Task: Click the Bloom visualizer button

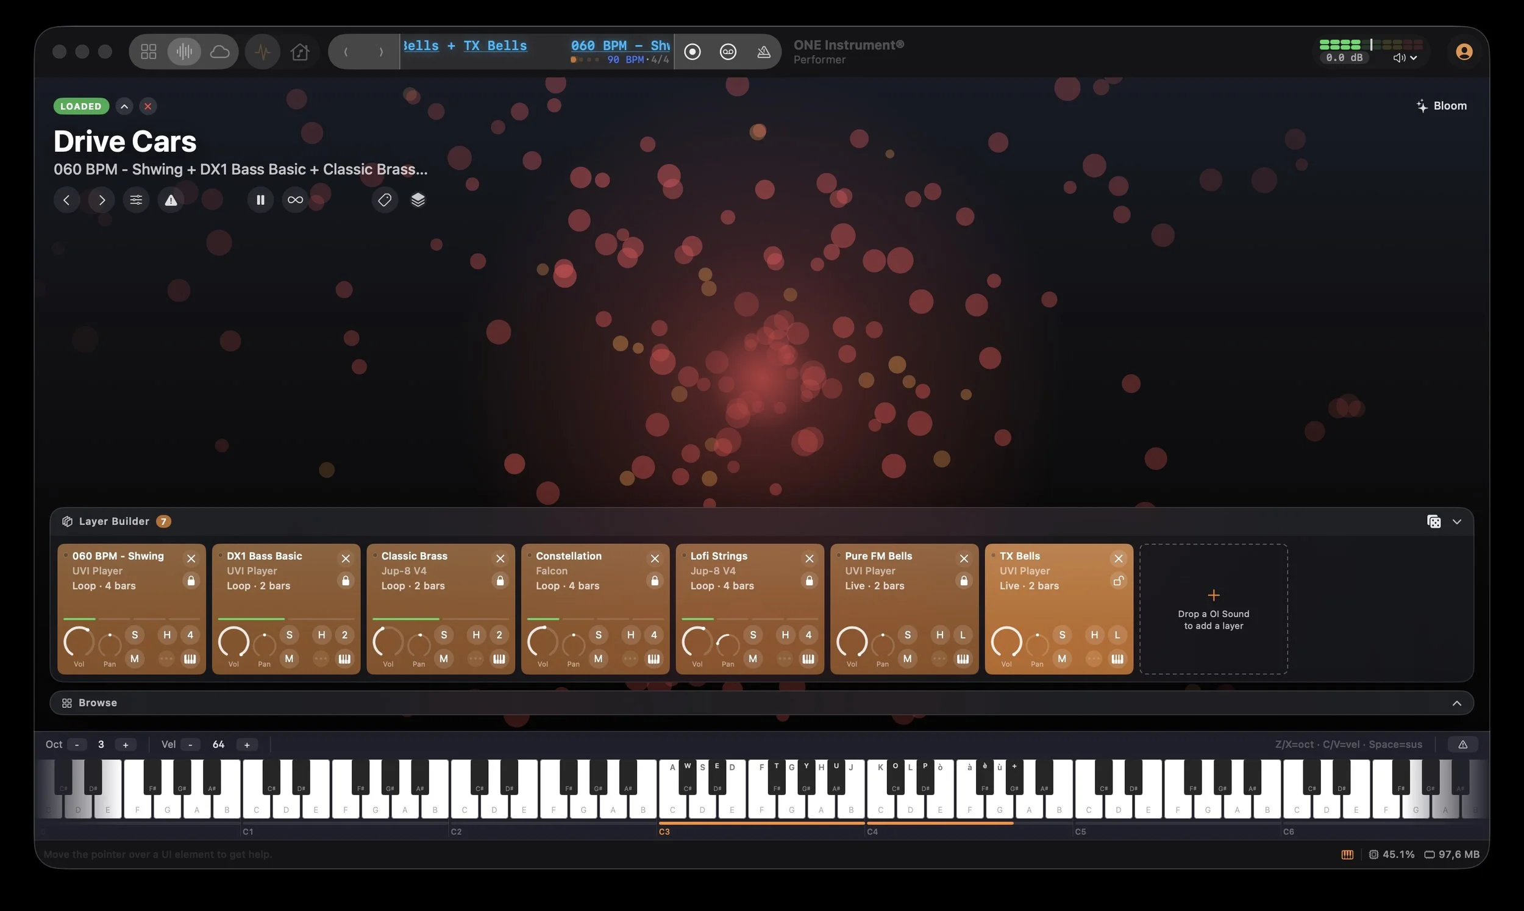Action: coord(1441,105)
